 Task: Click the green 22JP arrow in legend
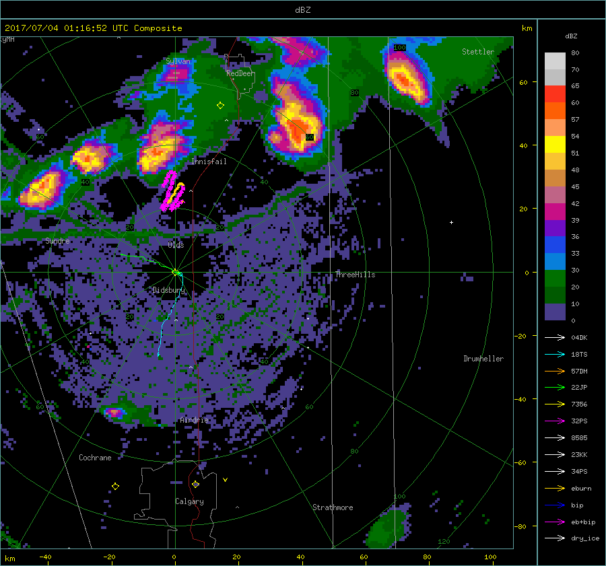click(x=555, y=388)
